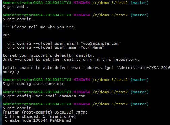Click the 'Please tell me who you are' message
Viewport: 170px width, 125px height.
pyautogui.click(x=39, y=27)
